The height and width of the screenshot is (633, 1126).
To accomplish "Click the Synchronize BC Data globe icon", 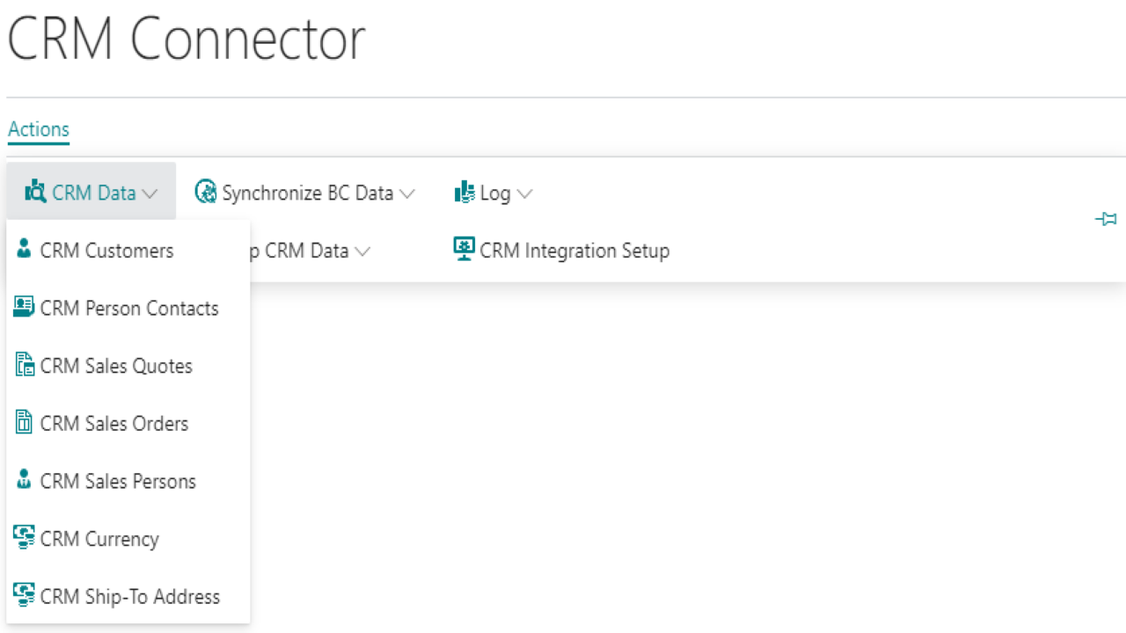I will pyautogui.click(x=206, y=192).
